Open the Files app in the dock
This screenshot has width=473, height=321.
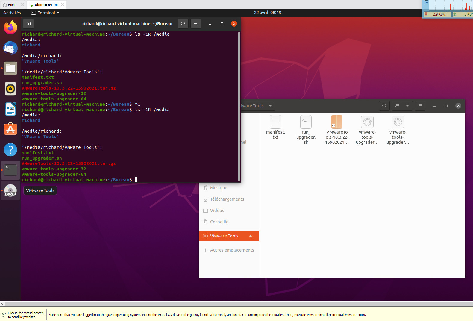[x=10, y=68]
